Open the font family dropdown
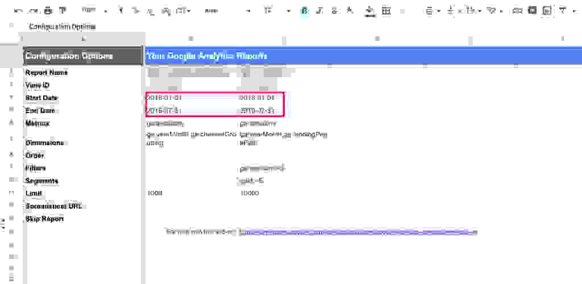Screen dimensions: 582x284 click(x=227, y=11)
